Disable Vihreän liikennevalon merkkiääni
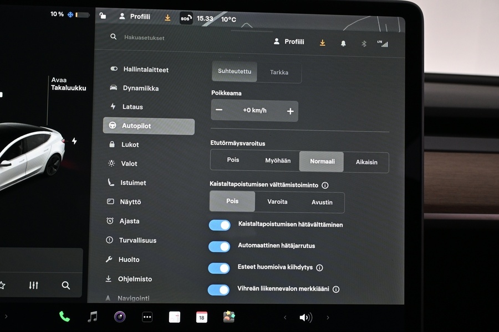 pyautogui.click(x=219, y=289)
